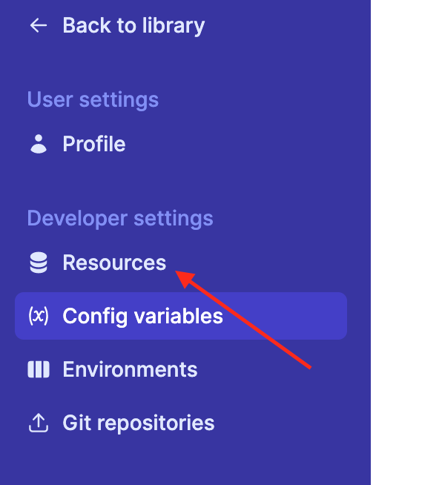This screenshot has width=442, height=485.
Task: Select the Environments columns icon
Action: coord(39,369)
